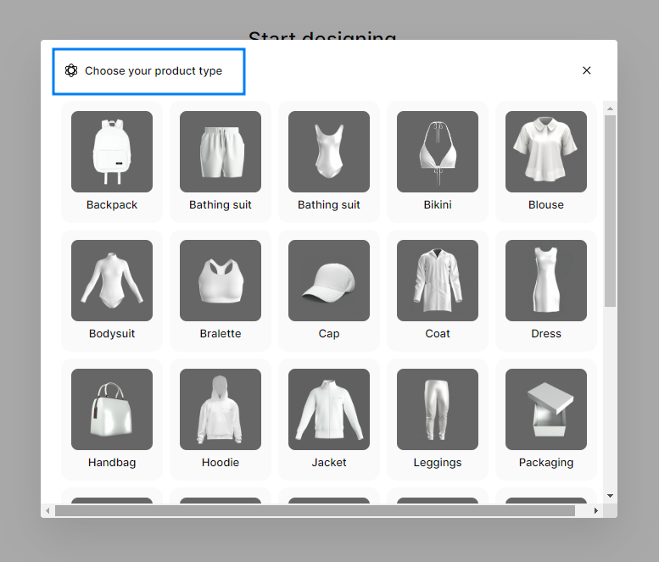This screenshot has width=659, height=562.
Task: Close the product type dialog
Action: (587, 70)
